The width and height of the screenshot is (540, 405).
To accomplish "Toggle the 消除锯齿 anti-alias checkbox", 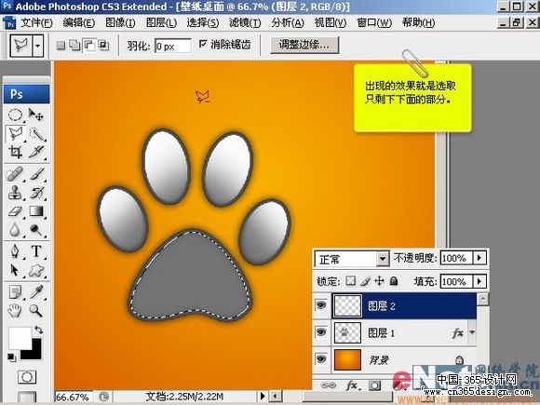I will click(x=203, y=44).
